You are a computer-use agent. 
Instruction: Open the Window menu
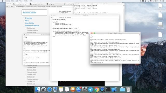26,1
